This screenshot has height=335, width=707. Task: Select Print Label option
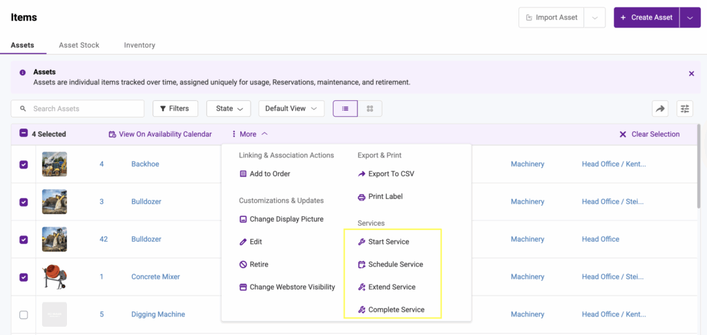[385, 197]
